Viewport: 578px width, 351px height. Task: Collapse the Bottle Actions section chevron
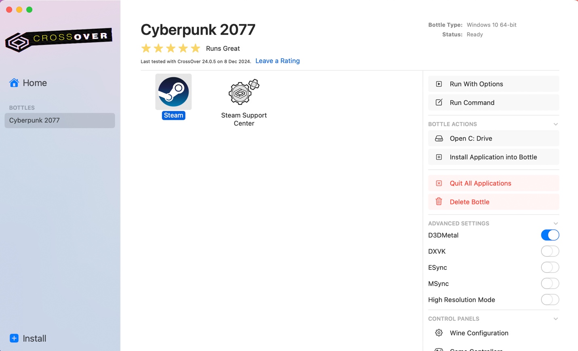[556, 124]
